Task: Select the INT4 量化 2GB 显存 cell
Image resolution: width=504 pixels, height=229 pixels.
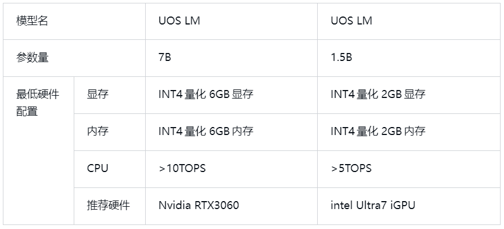Action: pyautogui.click(x=378, y=94)
